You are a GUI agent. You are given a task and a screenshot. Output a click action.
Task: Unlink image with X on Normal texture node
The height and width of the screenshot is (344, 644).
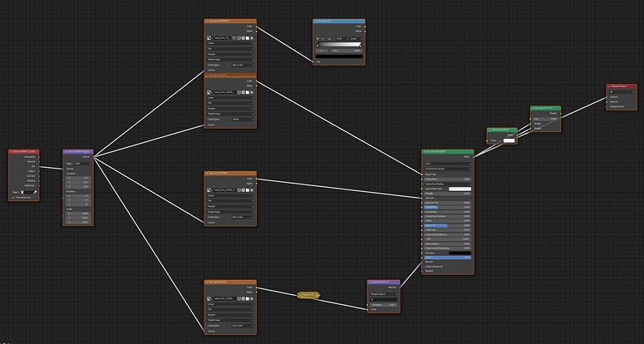[252, 298]
